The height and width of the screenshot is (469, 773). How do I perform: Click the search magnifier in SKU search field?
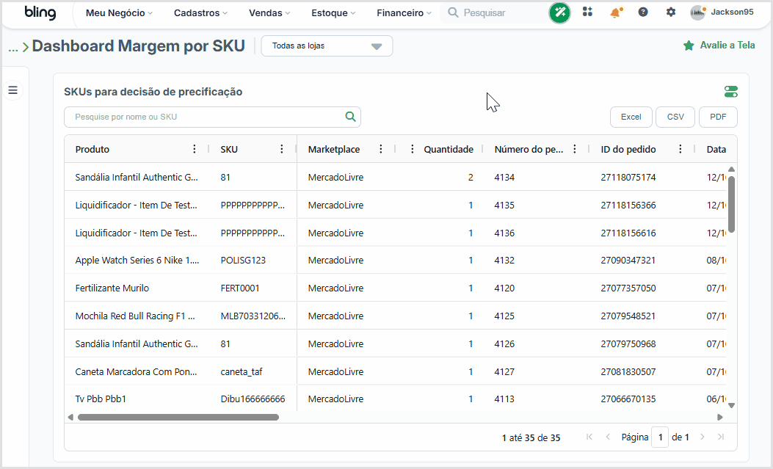point(350,117)
